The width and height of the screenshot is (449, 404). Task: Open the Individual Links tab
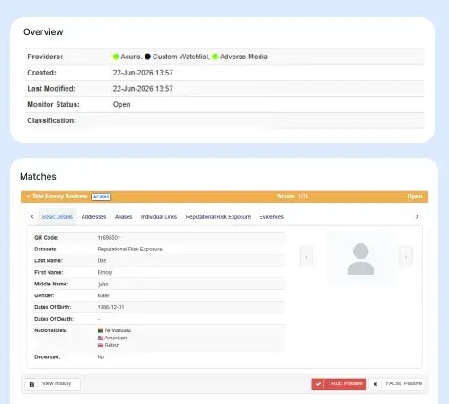click(159, 217)
